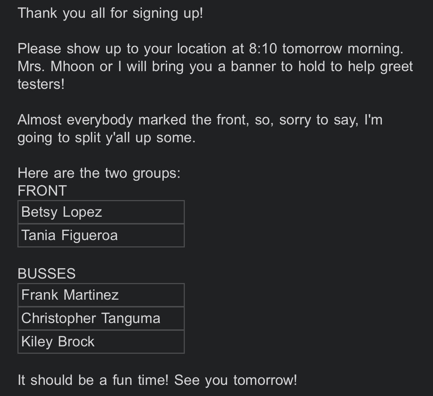Click the "See you tomorrow!" closing text
Viewport: 433px width, 396px height.
(x=236, y=380)
